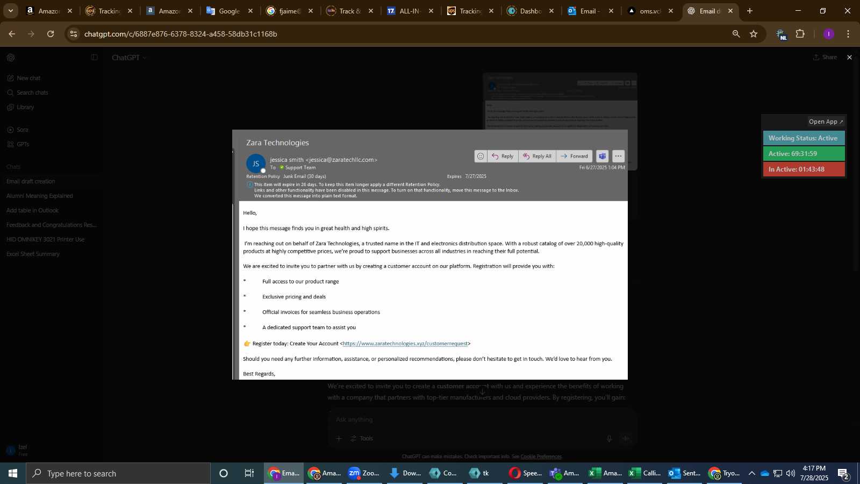This screenshot has width=860, height=484.
Task: Close the Email Outlook tab
Action: pos(611,11)
